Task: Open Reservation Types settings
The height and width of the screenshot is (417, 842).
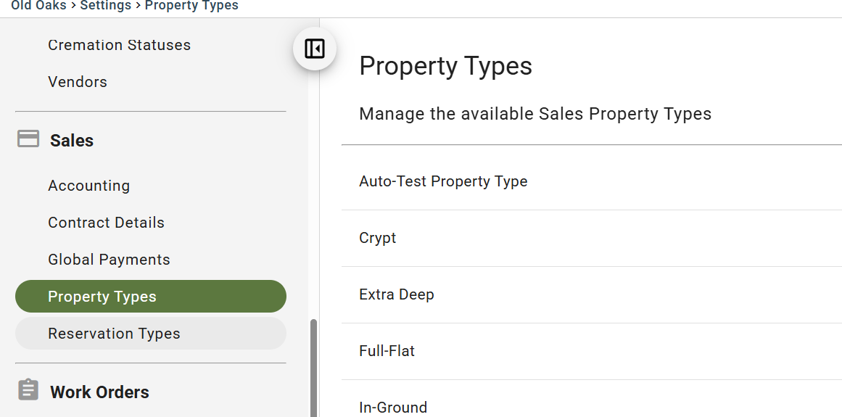Action: [x=151, y=334]
